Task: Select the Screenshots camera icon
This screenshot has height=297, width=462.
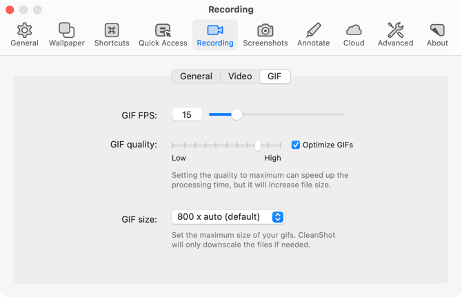Action: click(x=265, y=30)
